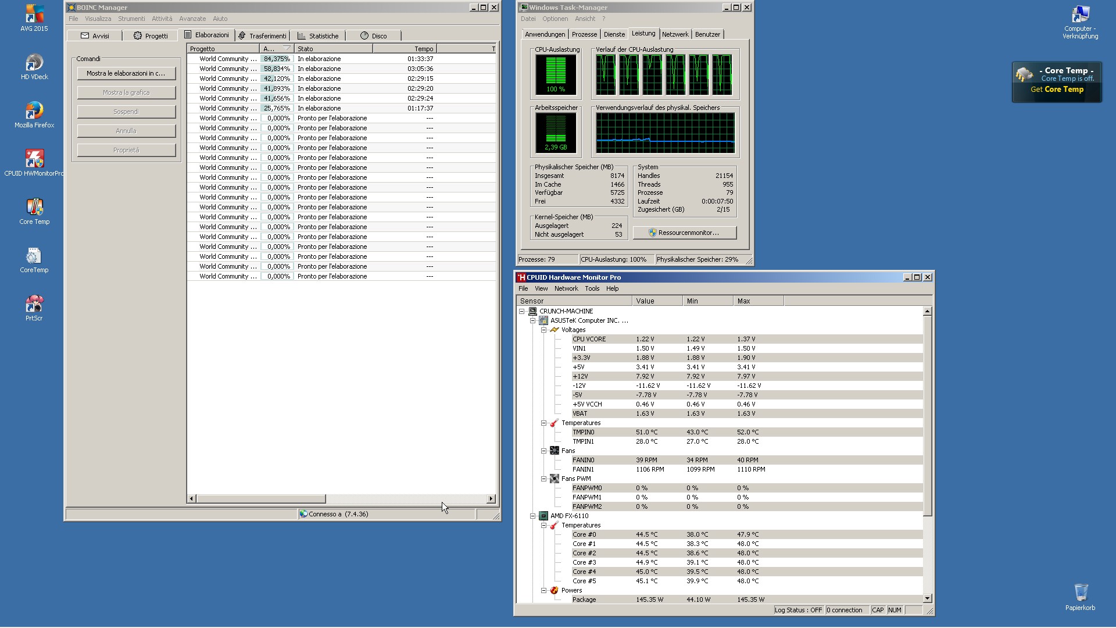Click the Proprietà button
1116x628 pixels.
pos(126,150)
